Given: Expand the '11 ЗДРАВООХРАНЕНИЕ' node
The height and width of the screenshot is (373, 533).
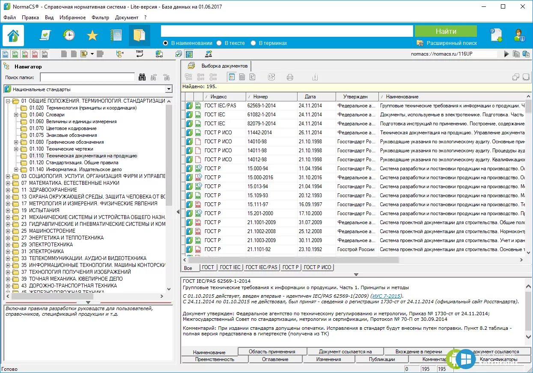Looking at the screenshot, I should tap(8, 190).
